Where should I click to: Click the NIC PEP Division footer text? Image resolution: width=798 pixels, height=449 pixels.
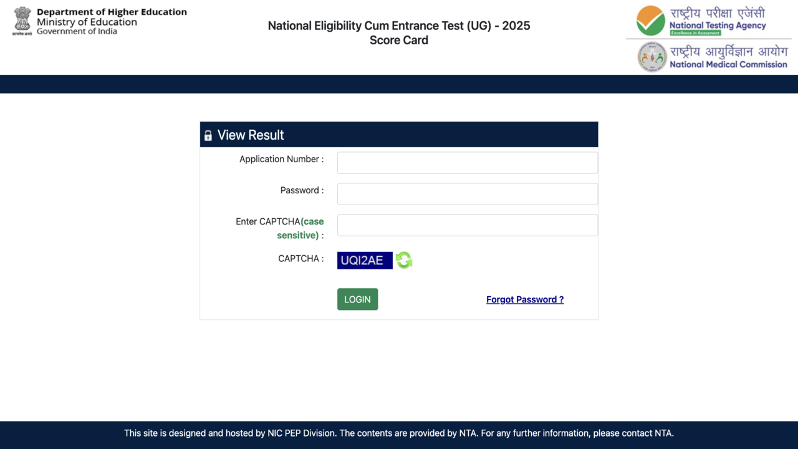[x=399, y=433]
